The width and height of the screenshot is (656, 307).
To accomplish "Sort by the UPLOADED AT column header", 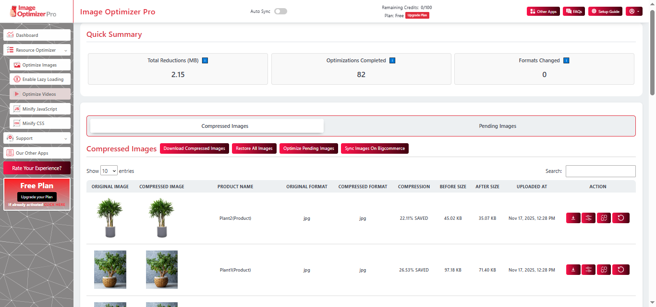I will click(532, 187).
